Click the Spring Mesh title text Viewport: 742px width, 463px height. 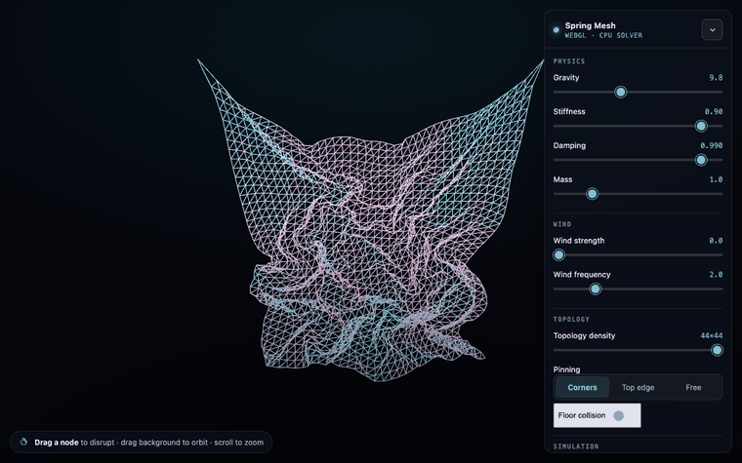coord(590,25)
